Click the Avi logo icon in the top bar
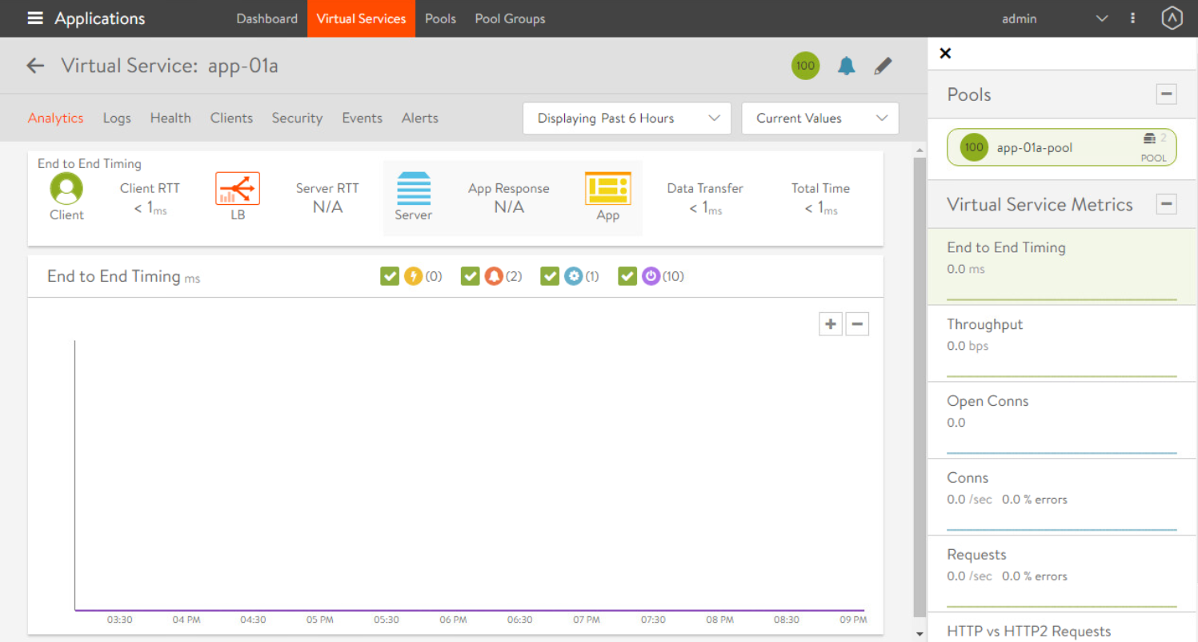1198x642 pixels. [1172, 18]
